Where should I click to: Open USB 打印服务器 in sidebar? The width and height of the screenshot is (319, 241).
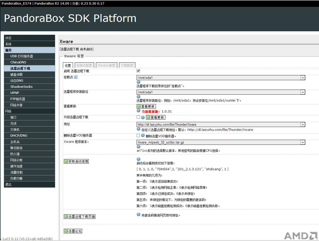pos(30,56)
